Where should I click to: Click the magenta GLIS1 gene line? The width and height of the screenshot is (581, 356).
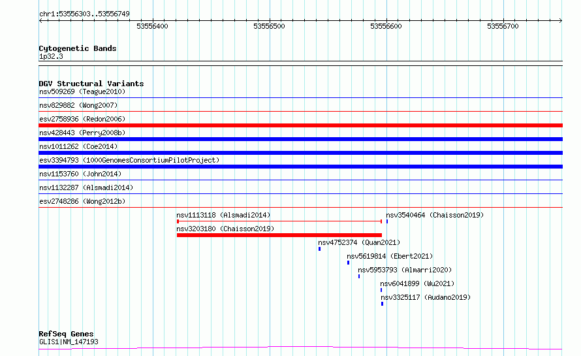pyautogui.click(x=300, y=348)
